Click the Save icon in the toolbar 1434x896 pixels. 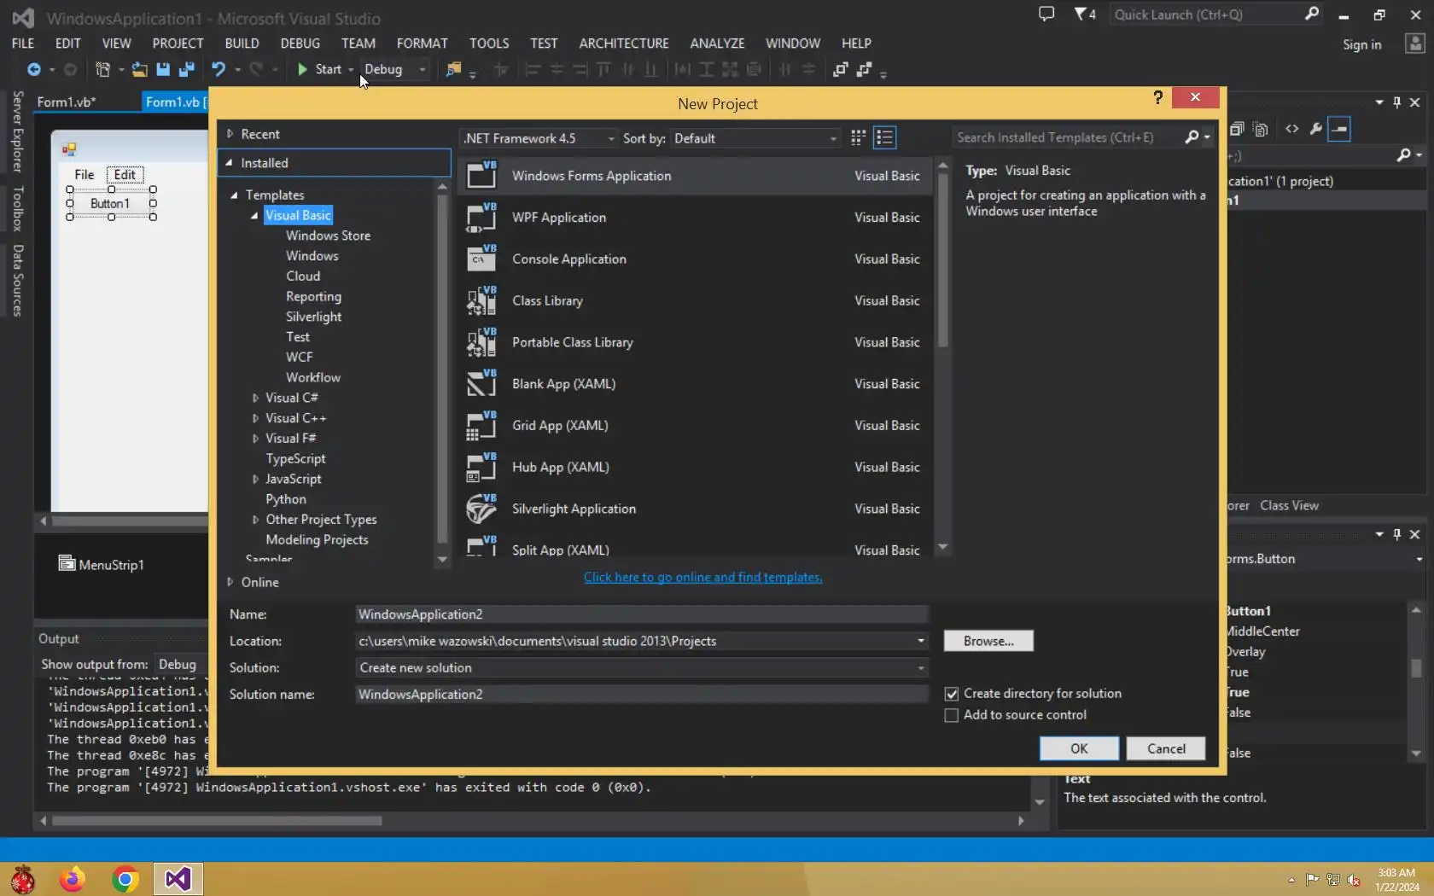[x=163, y=69]
